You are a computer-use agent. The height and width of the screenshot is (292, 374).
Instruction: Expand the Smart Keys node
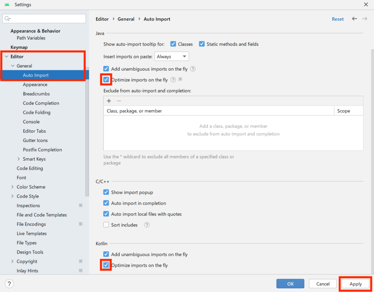pos(19,159)
